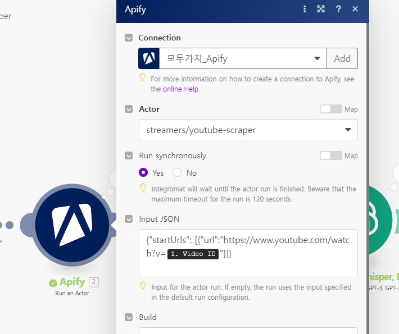Click the Apify module name label on canvas
Screen dimensions: 399x334
point(72,282)
